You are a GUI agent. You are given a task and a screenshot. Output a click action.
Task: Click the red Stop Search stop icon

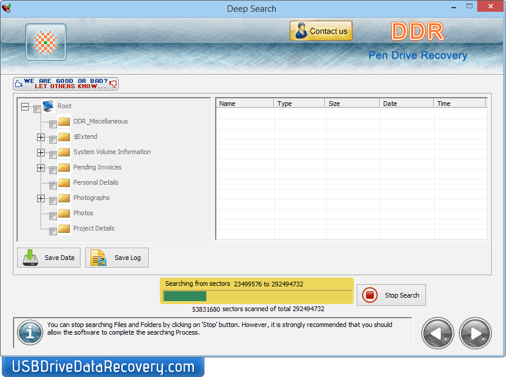[x=370, y=295]
